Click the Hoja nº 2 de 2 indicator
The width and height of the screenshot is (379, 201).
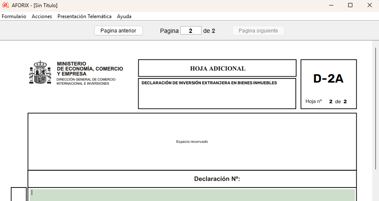(326, 102)
